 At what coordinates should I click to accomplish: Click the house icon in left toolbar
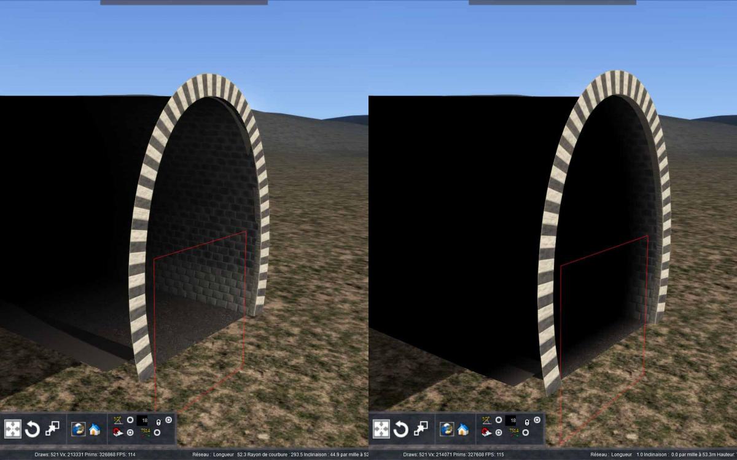coord(94,429)
